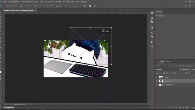
Task: Open the History panel icon
Action: pos(152,13)
